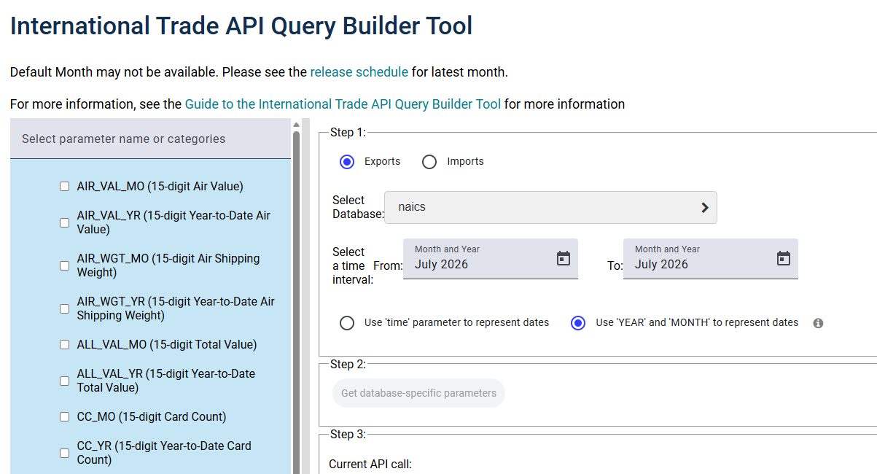Open the Guide to Query Builder Tool link
Screen dimensions: 877x474
[343, 104]
